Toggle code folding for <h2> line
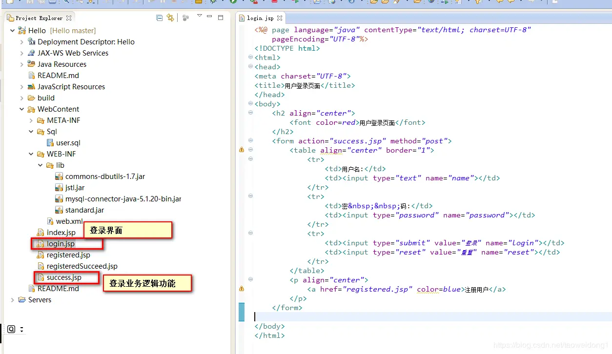The height and width of the screenshot is (354, 612). pyautogui.click(x=250, y=113)
